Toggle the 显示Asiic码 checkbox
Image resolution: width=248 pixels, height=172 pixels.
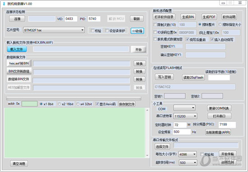(97, 104)
